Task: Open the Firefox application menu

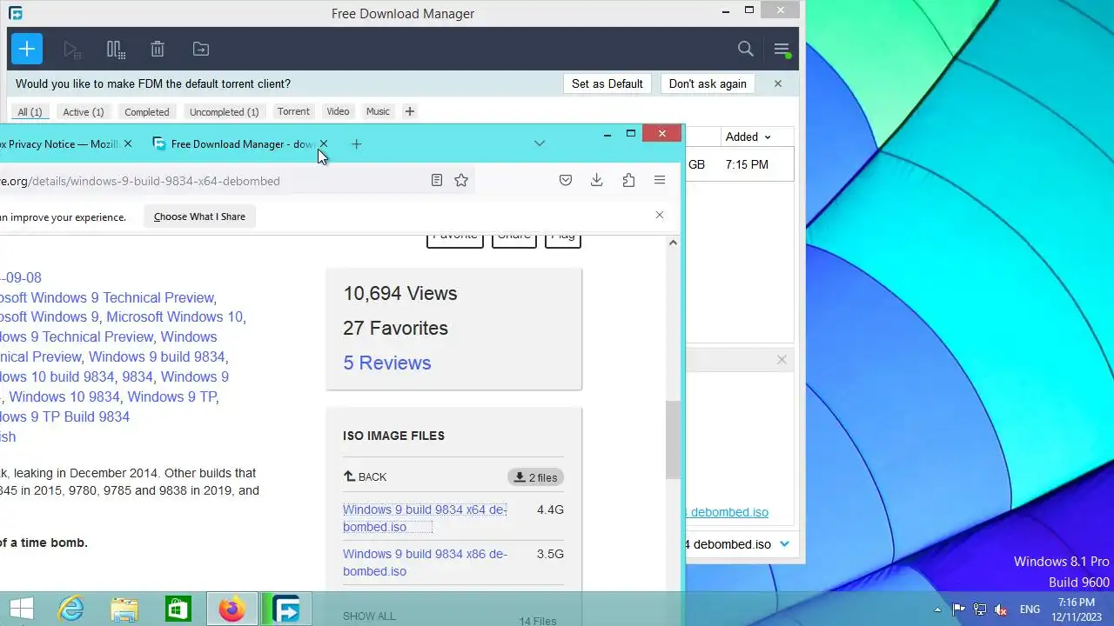Action: (x=660, y=180)
